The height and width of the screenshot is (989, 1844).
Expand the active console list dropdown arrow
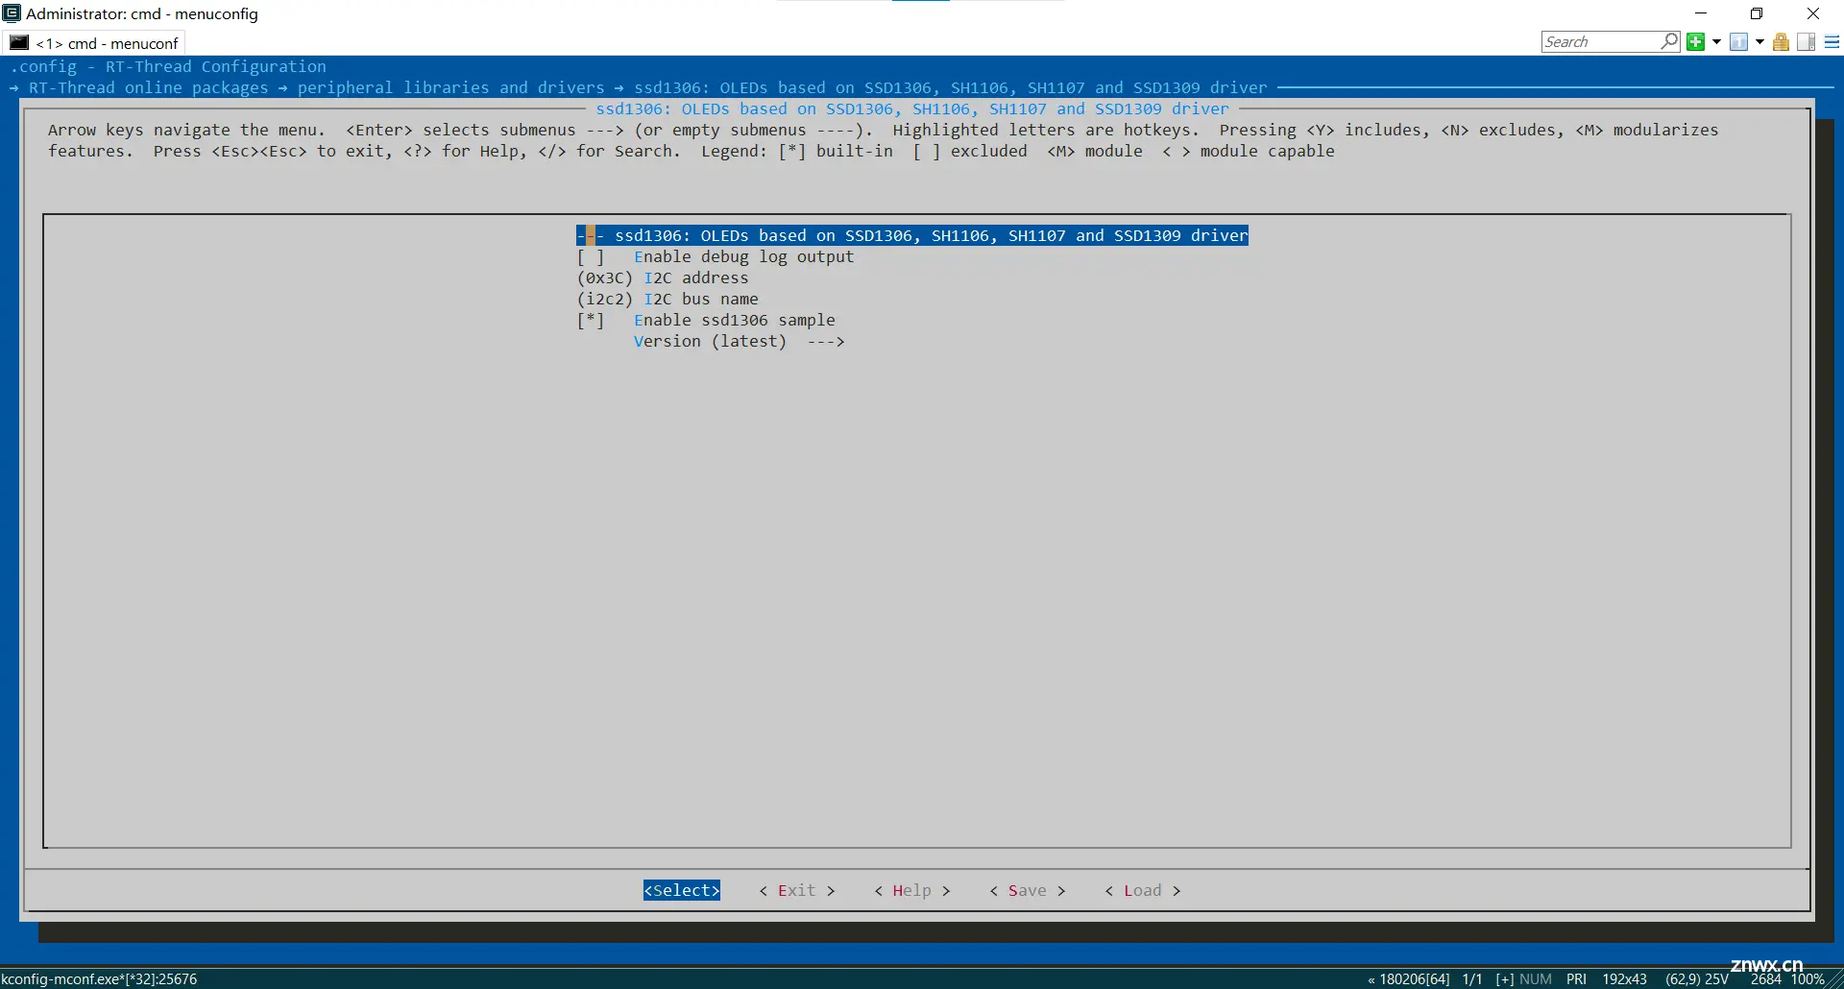point(1759,42)
